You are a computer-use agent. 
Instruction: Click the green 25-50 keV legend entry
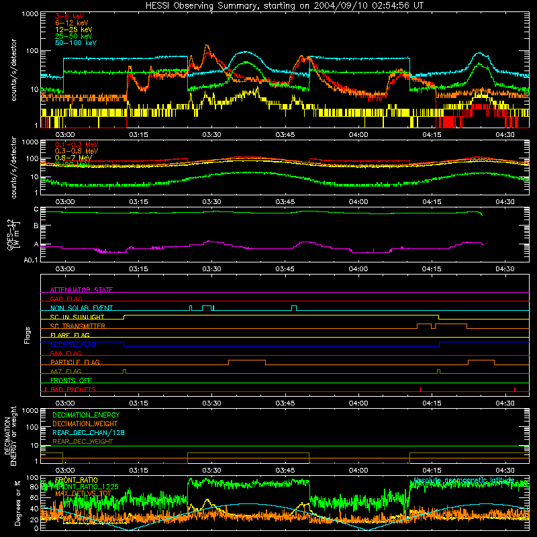(x=74, y=36)
